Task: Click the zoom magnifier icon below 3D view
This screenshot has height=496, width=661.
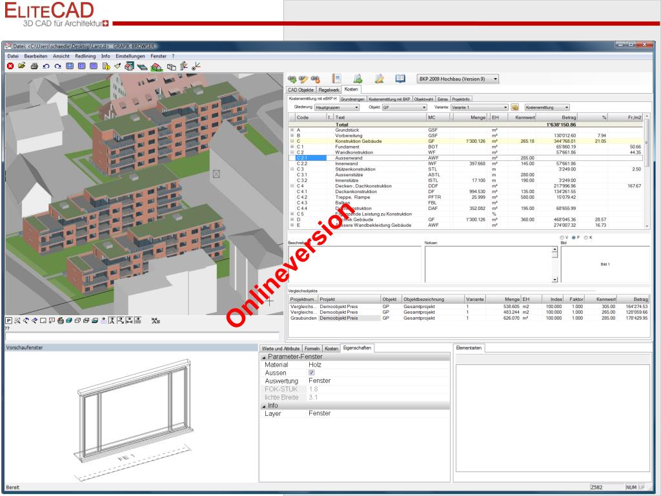Action: click(x=17, y=320)
